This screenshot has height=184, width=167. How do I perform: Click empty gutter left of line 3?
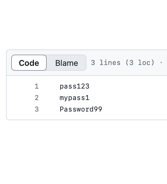[20, 109]
